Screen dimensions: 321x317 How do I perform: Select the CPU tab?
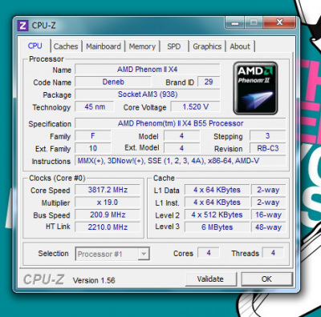tap(35, 46)
